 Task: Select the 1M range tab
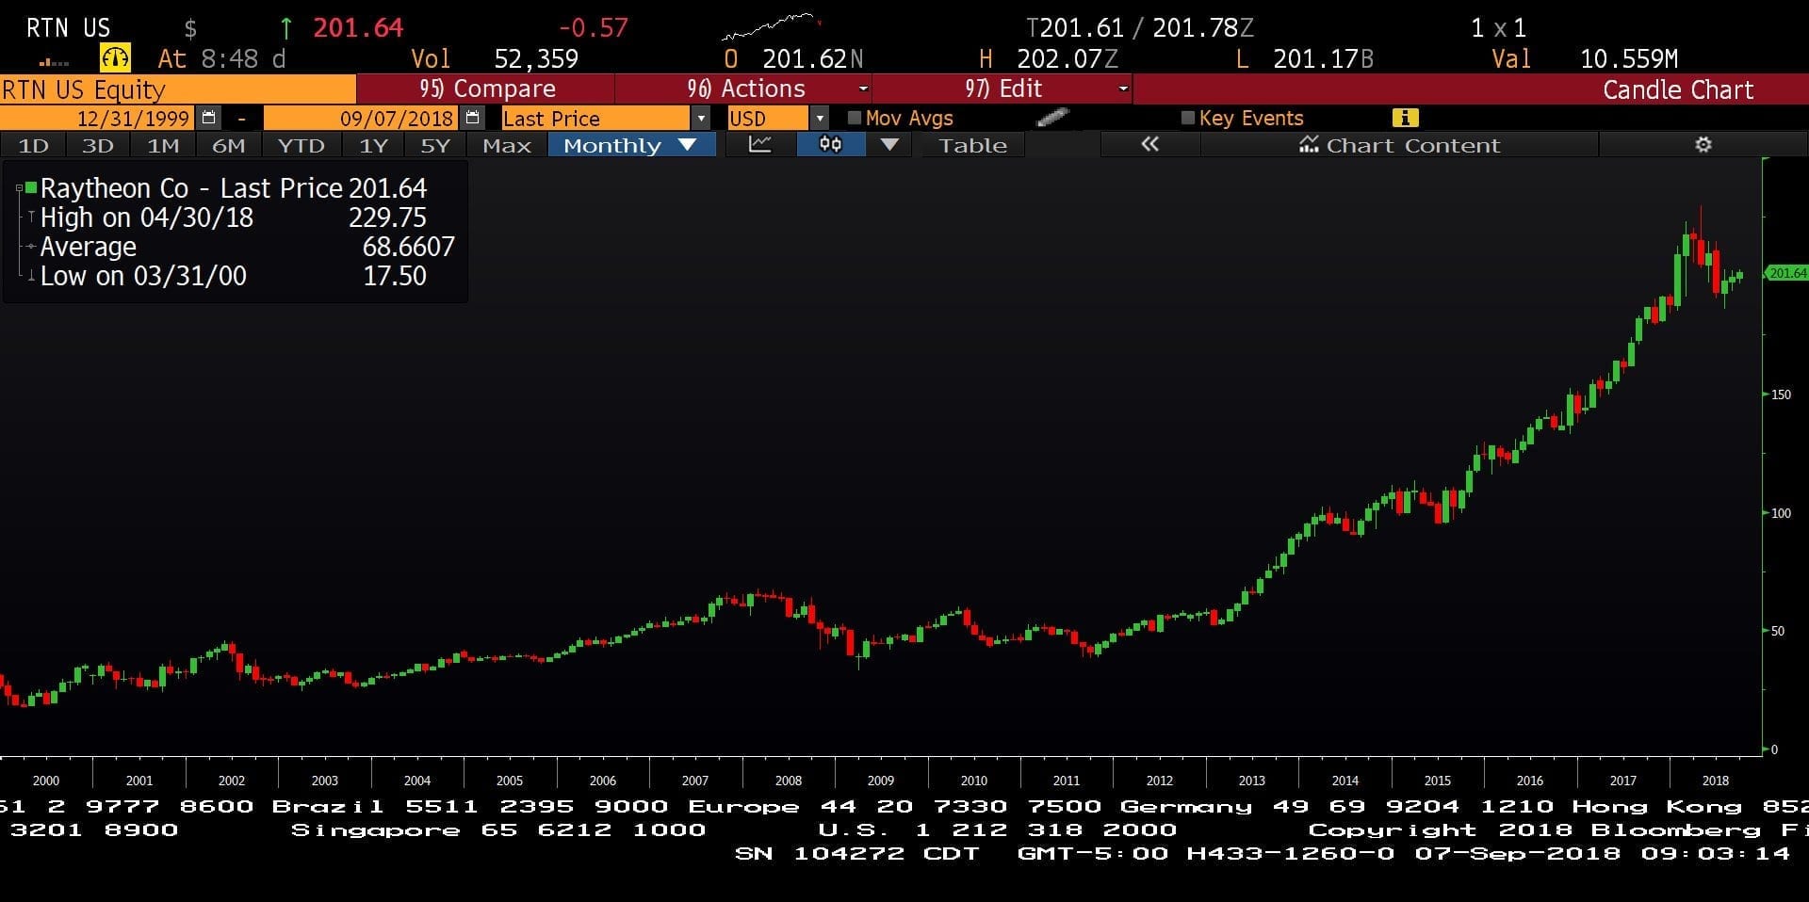click(x=163, y=145)
